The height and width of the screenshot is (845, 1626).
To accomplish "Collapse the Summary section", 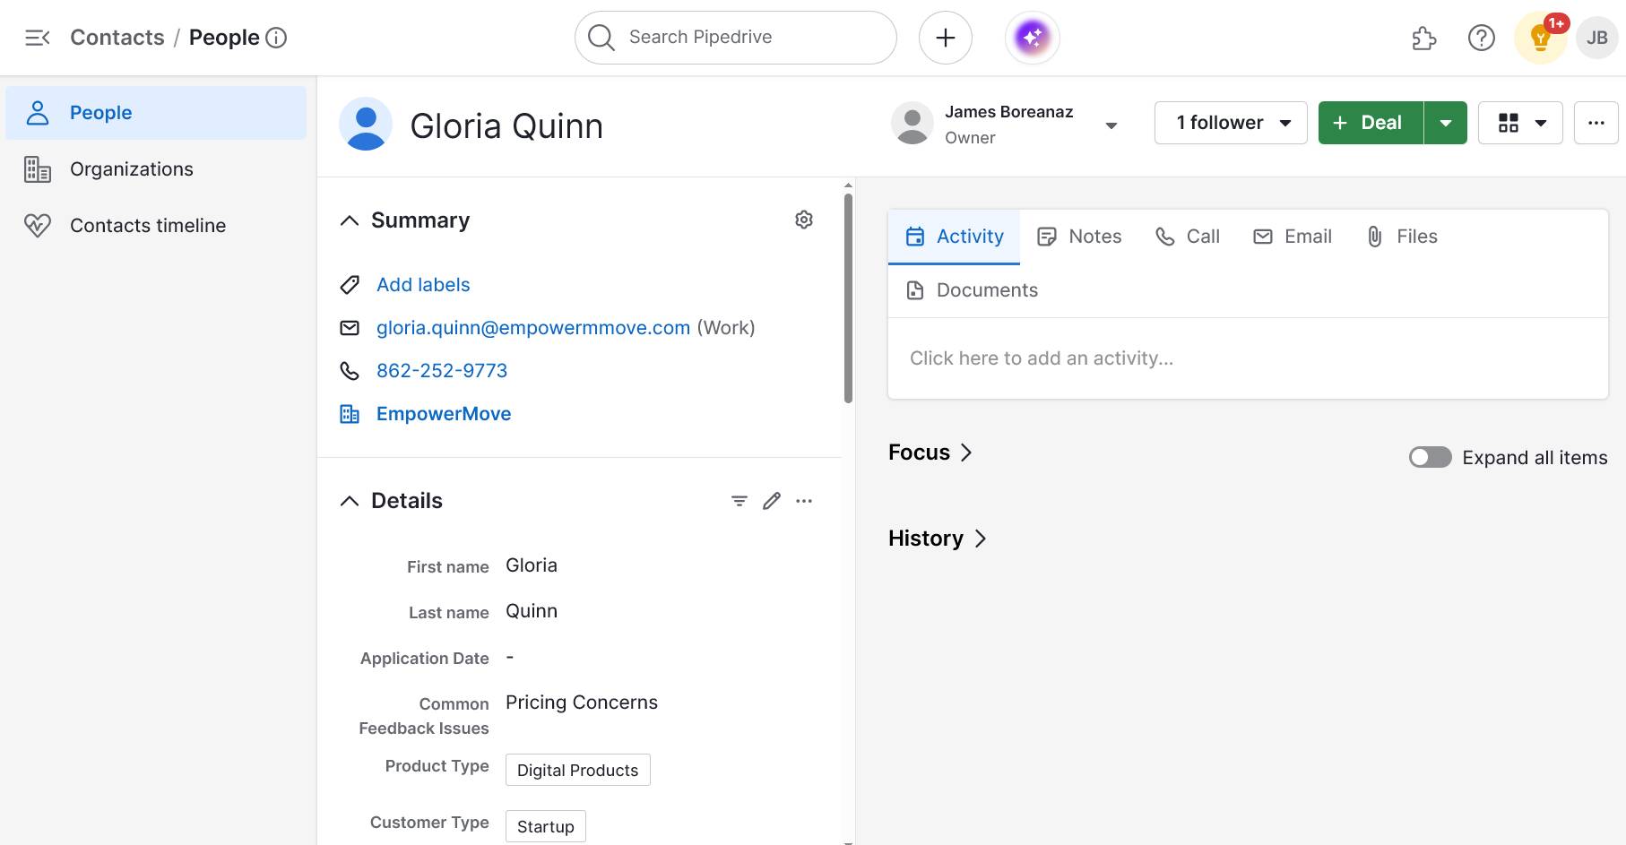I will 349,220.
